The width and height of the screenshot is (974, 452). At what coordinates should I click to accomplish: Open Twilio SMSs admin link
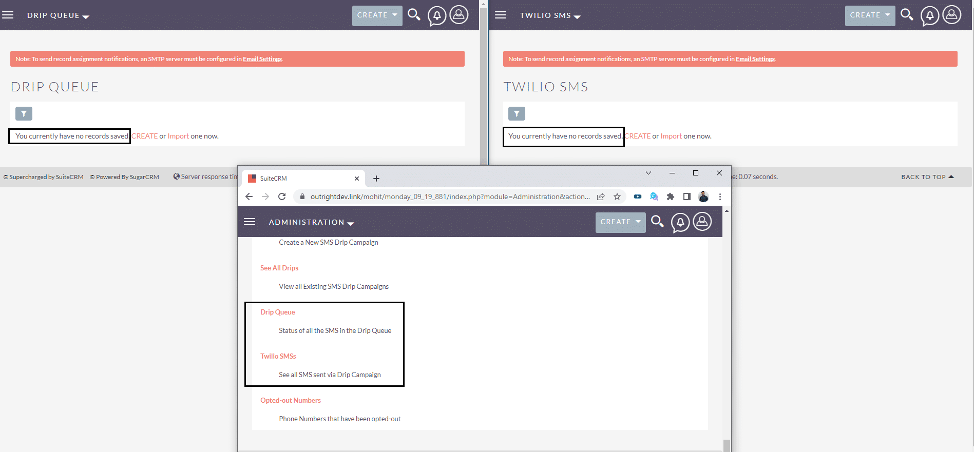click(x=278, y=356)
